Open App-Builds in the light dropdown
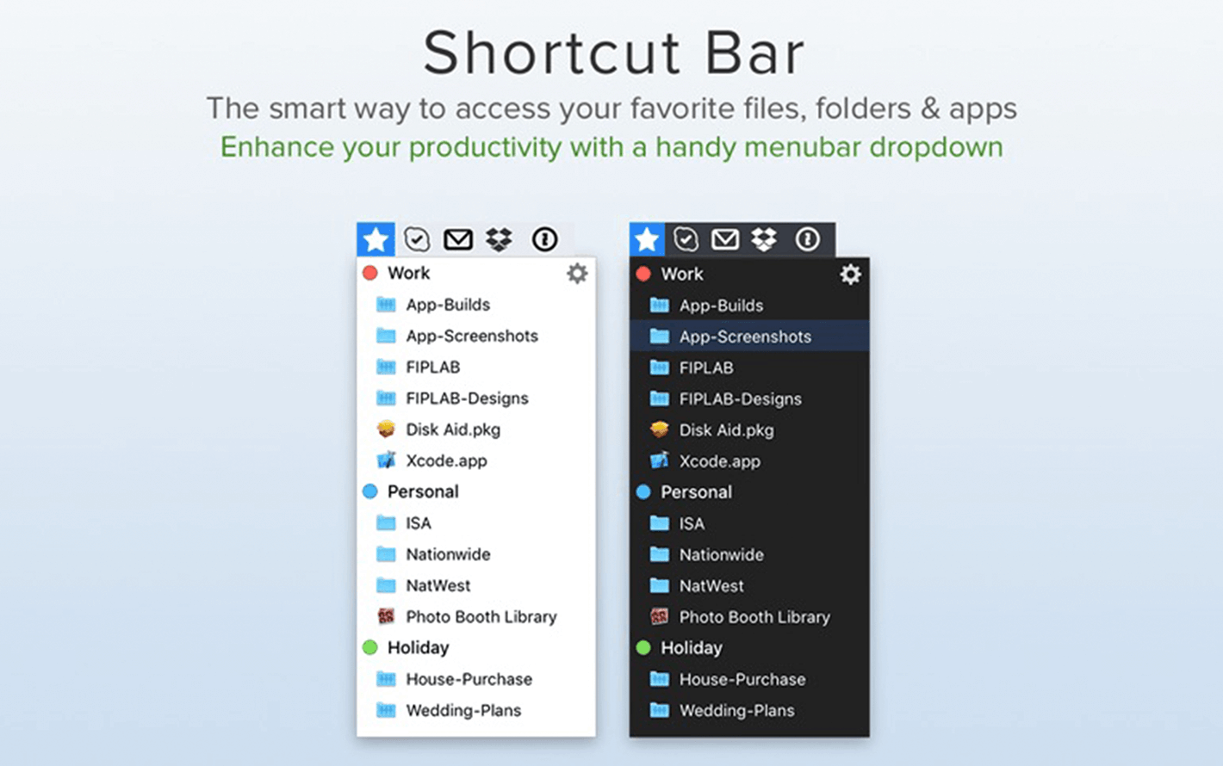1223x766 pixels. [476, 305]
